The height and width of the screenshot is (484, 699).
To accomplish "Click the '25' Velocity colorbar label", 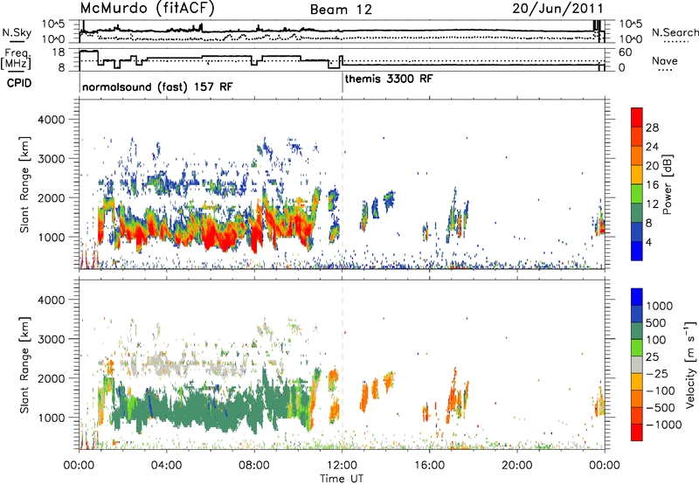I will (652, 356).
